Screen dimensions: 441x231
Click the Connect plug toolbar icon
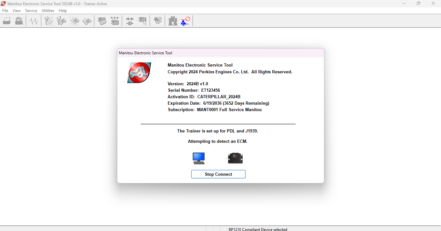[x=130, y=21]
